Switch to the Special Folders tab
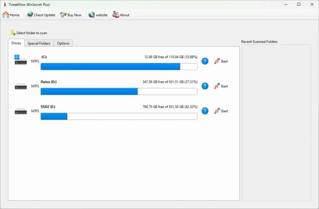 coord(39,43)
